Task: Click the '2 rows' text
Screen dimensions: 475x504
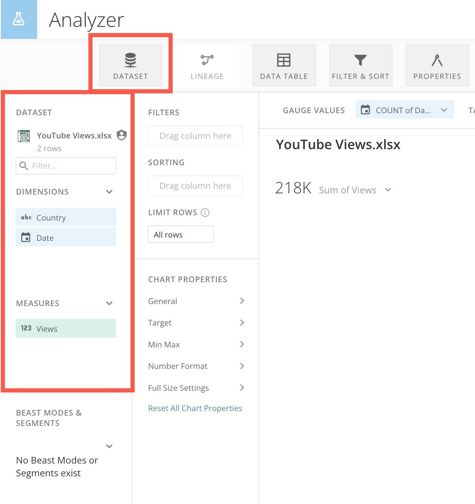Action: pyautogui.click(x=49, y=148)
